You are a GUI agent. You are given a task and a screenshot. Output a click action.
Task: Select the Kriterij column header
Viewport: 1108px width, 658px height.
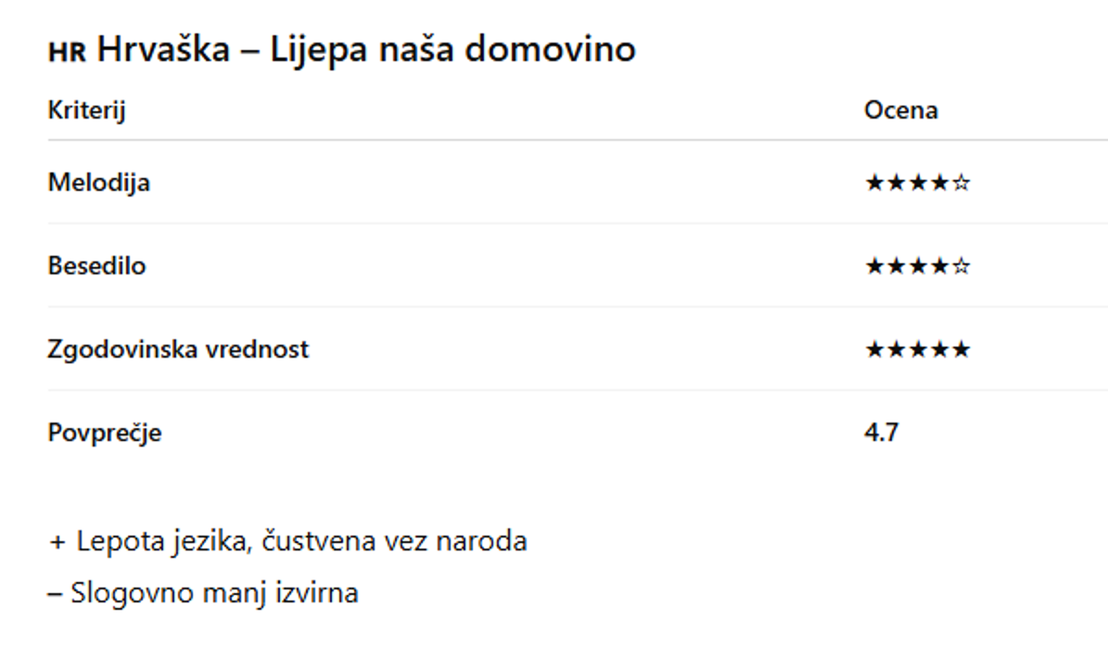[86, 110]
